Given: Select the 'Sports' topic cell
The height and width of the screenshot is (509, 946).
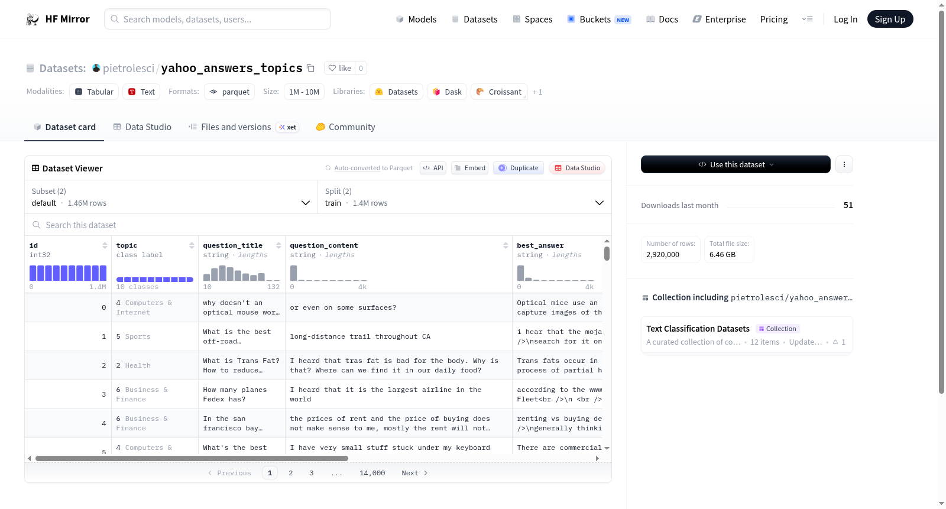Looking at the screenshot, I should click(155, 337).
